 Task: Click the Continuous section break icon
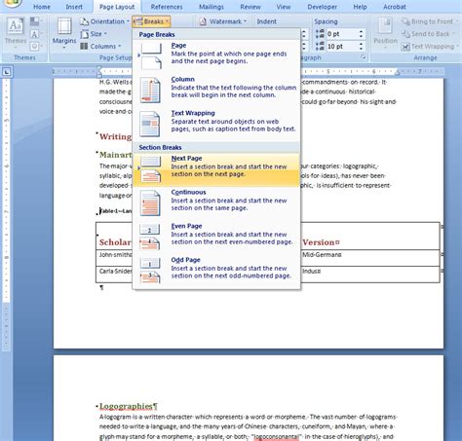point(150,203)
